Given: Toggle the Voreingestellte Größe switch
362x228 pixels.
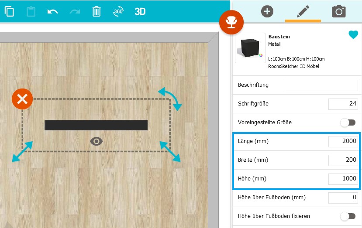Looking at the screenshot, I should 348,123.
